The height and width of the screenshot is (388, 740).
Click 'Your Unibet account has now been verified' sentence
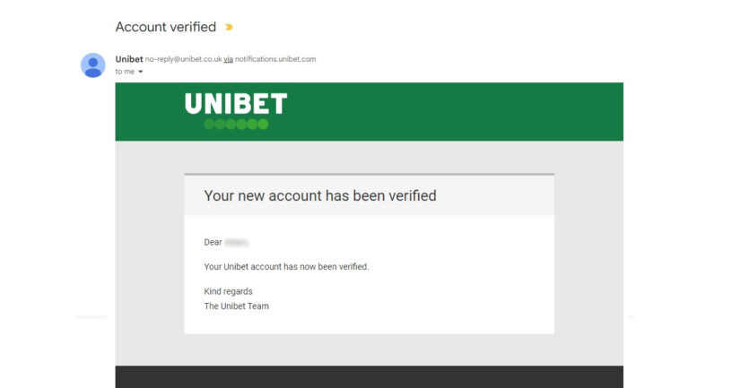(x=286, y=267)
